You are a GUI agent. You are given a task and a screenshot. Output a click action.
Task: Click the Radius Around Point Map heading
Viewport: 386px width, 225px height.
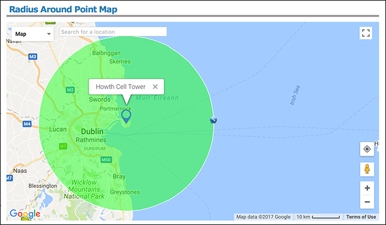[x=64, y=9]
